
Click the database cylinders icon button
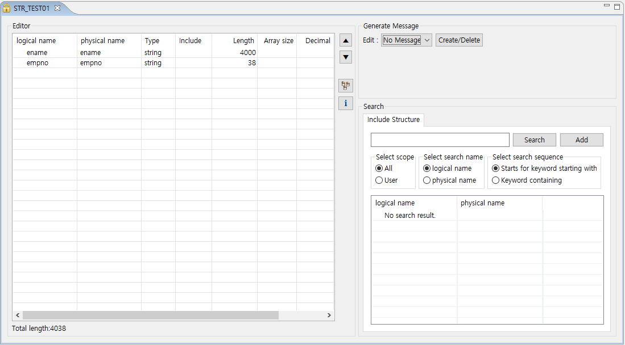point(346,86)
